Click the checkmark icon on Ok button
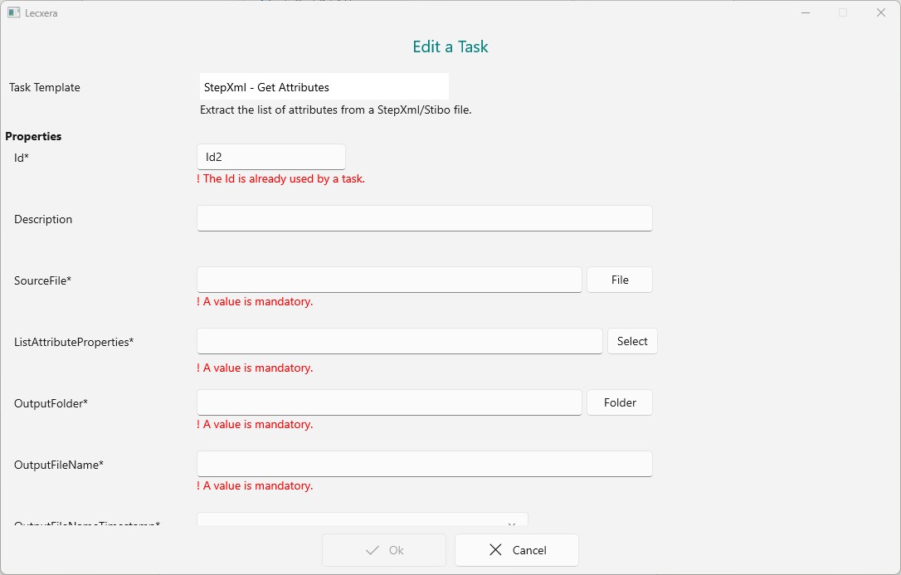The height and width of the screenshot is (575, 901). click(x=373, y=549)
